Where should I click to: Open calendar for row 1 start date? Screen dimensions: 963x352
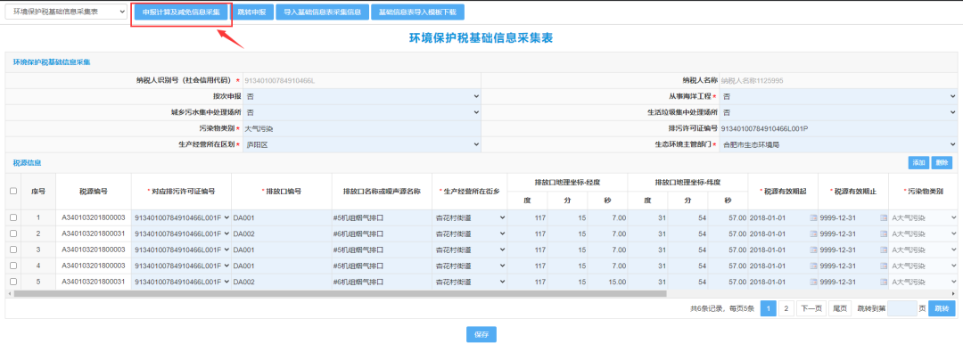pos(814,218)
